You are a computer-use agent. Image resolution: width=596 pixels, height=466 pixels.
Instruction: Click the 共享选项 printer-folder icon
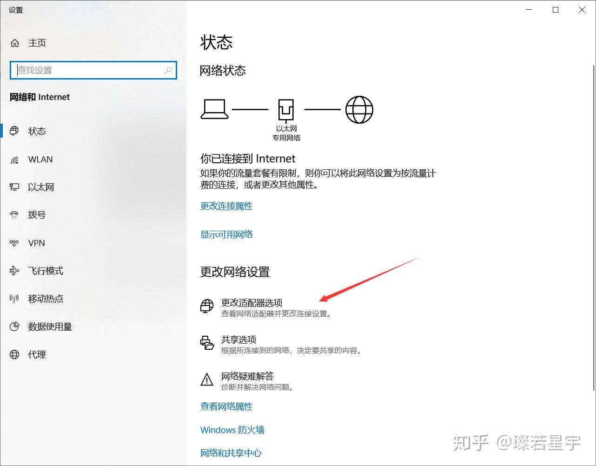(207, 343)
